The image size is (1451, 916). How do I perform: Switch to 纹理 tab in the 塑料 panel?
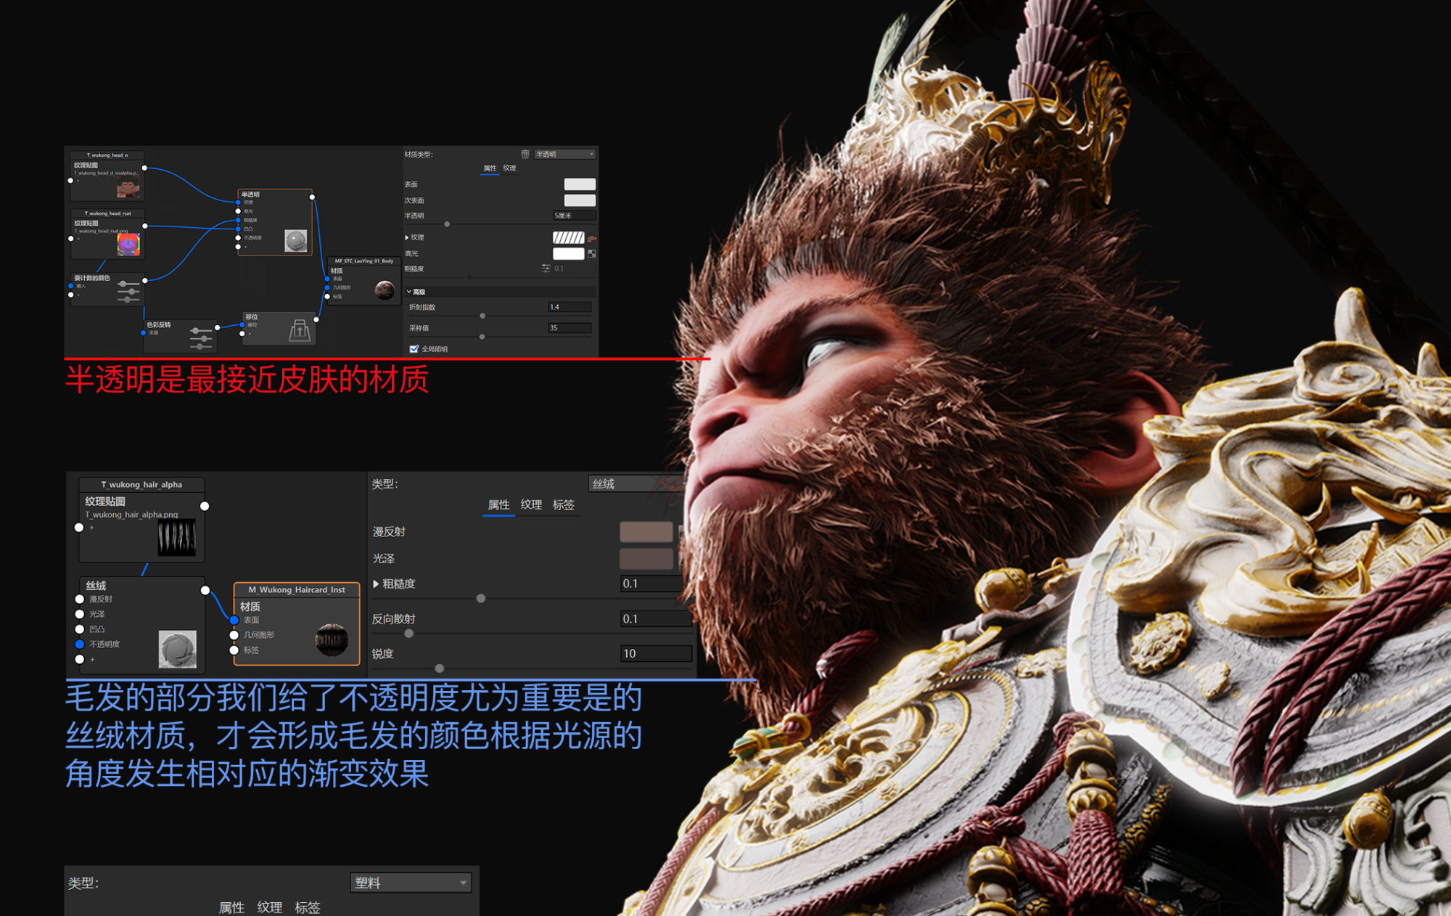coord(269,907)
